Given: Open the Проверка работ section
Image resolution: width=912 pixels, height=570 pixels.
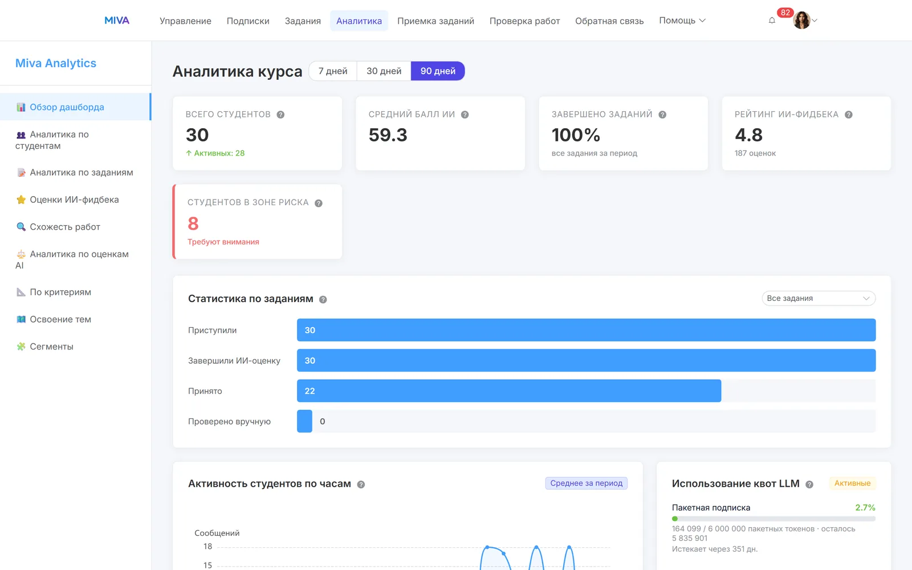Looking at the screenshot, I should pyautogui.click(x=524, y=21).
